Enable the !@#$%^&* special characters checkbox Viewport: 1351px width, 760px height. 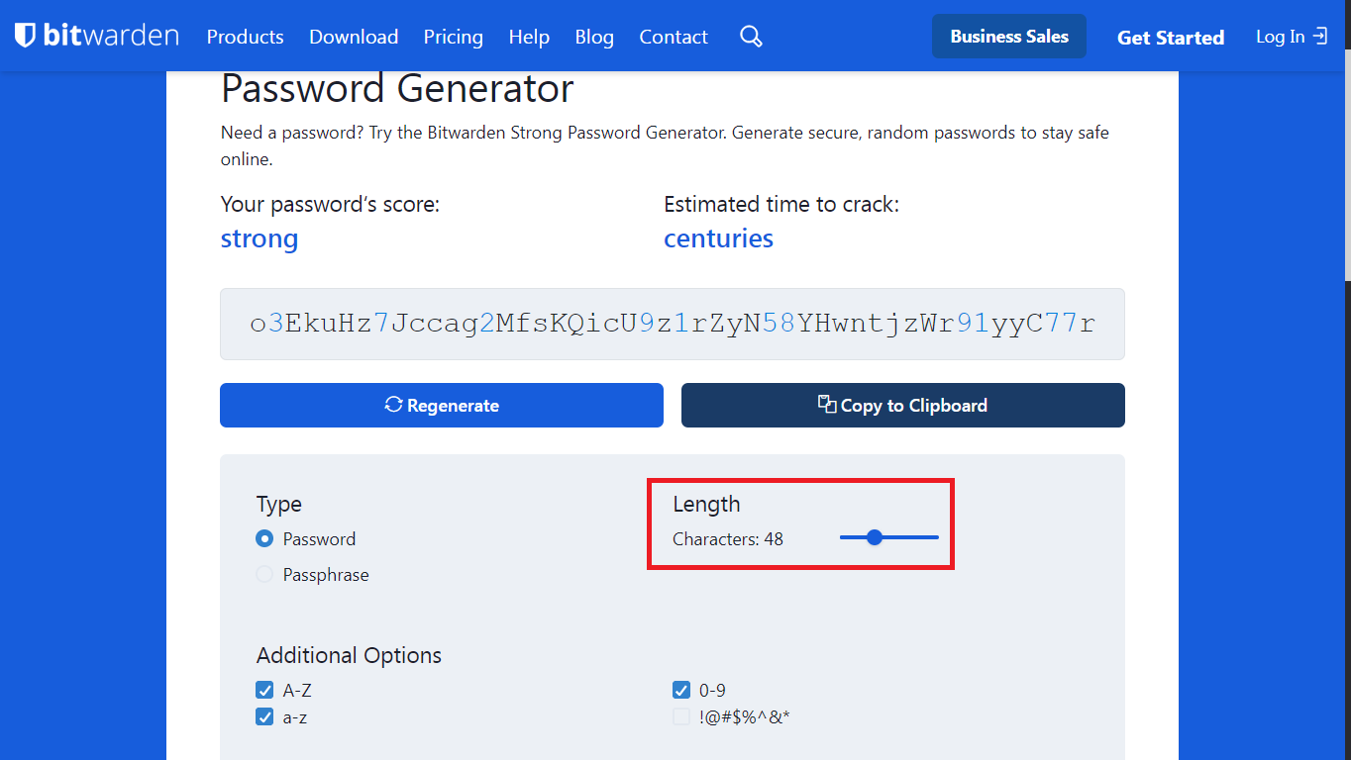click(681, 717)
